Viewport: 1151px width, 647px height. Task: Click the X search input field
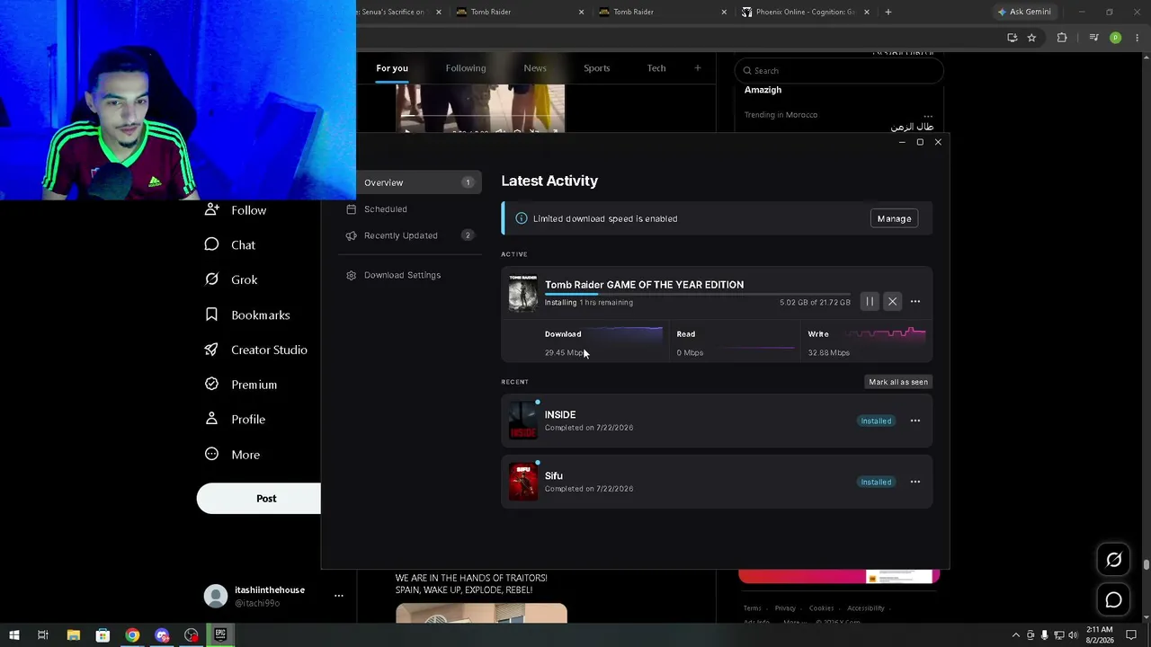[x=839, y=71]
